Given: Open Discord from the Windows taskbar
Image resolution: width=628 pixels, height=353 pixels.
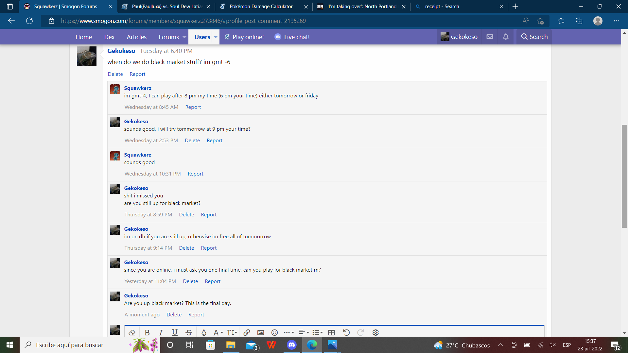Looking at the screenshot, I should (291, 345).
